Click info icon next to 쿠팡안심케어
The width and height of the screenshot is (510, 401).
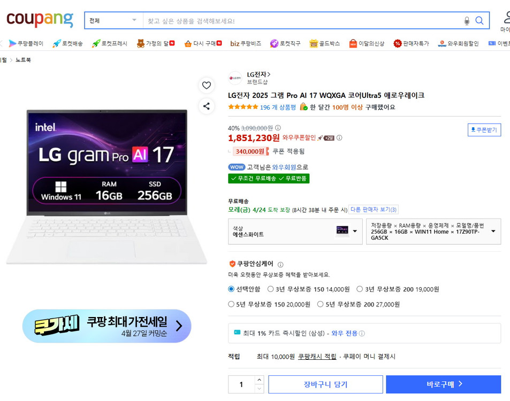(x=280, y=265)
